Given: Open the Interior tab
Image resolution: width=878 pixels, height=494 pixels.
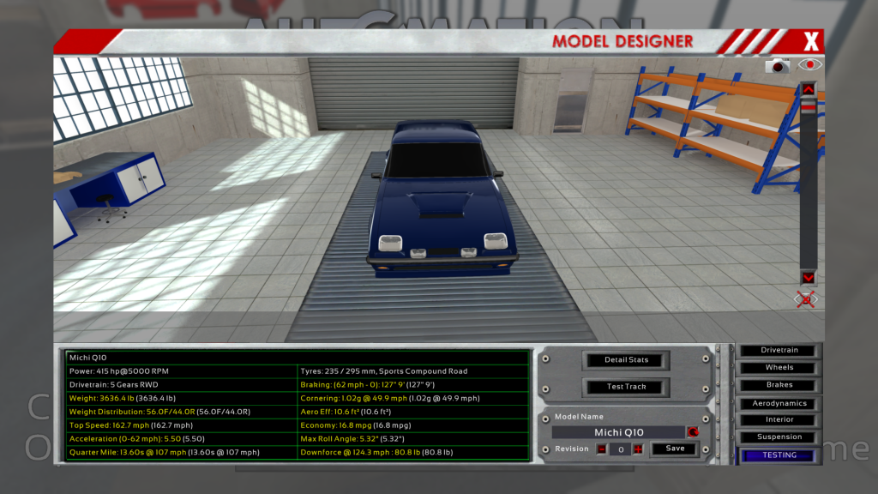Looking at the screenshot, I should click(x=779, y=419).
